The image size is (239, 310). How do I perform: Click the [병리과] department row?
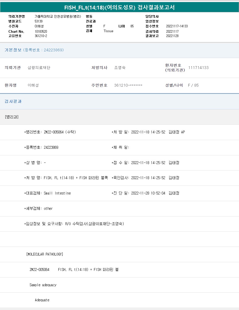coord(12,117)
